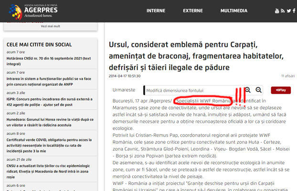
Task: Open the YouTube channel icon
Action: pos(277,11)
